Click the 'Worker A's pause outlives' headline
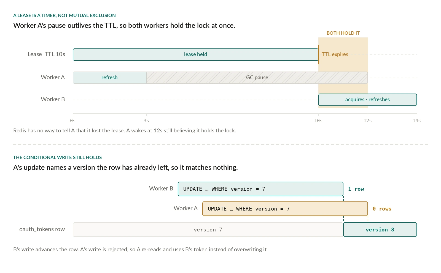 click(x=124, y=26)
